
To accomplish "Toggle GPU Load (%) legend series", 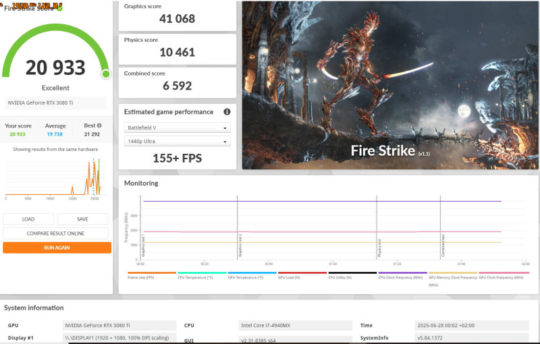I will [x=302, y=275].
